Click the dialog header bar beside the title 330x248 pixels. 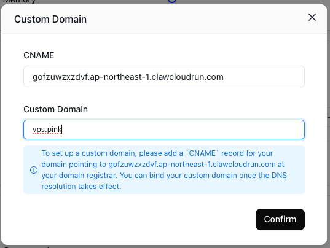(196, 19)
